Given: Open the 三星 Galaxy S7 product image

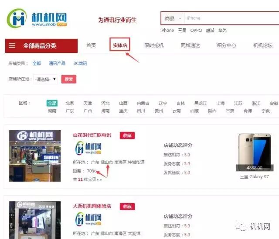Looking at the screenshot, I should point(255,152).
